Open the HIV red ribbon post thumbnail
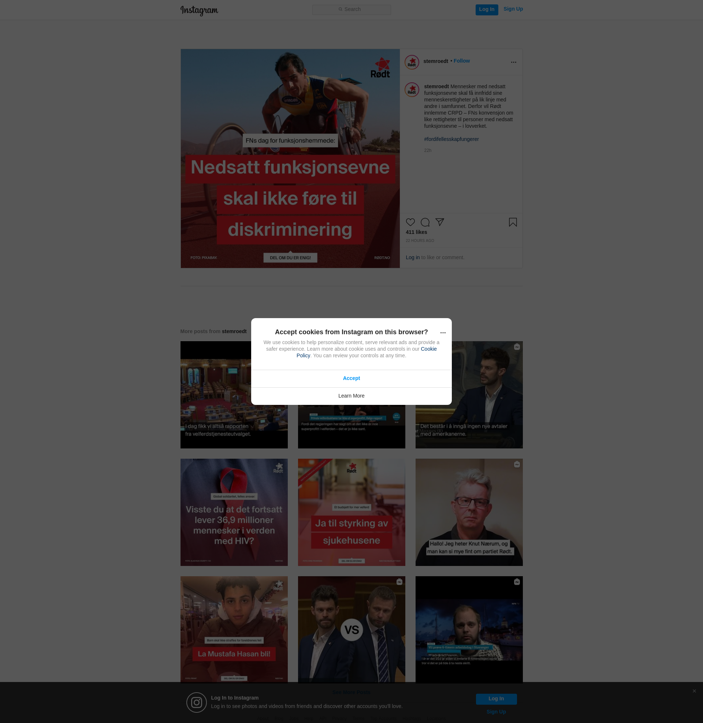 [x=234, y=512]
